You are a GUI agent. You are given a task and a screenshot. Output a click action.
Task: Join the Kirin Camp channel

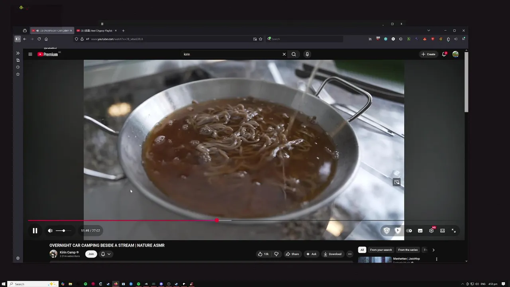[91, 254]
